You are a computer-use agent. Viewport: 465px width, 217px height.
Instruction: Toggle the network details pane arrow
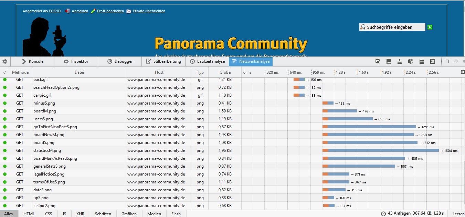pos(463,72)
